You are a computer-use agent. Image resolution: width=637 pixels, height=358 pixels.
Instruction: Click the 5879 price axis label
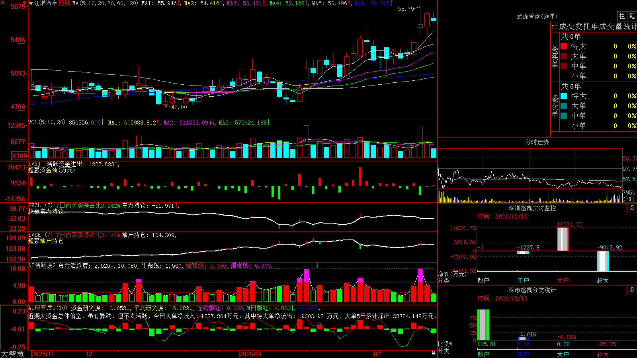click(x=18, y=7)
